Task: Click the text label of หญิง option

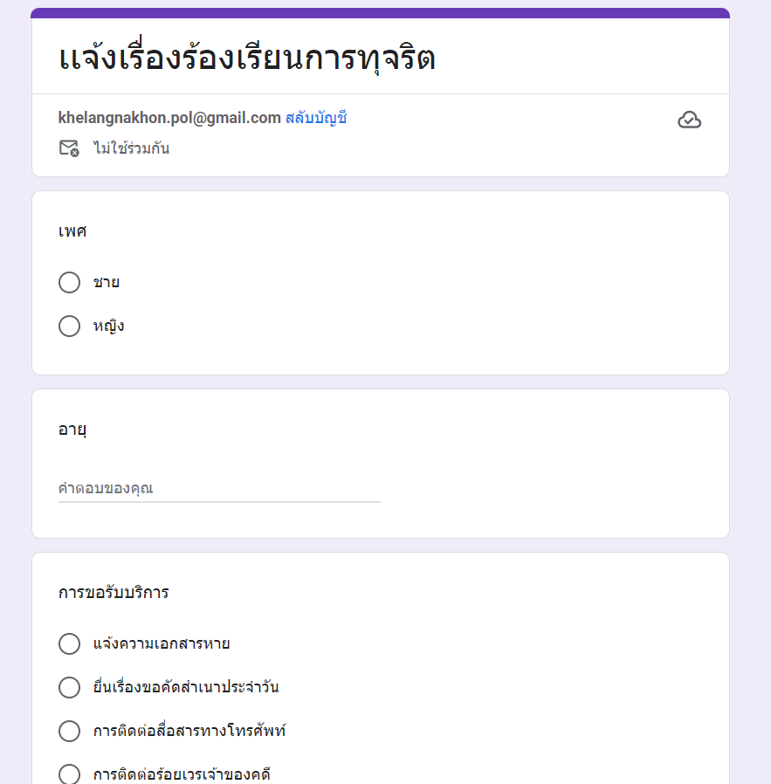Action: [x=108, y=327]
